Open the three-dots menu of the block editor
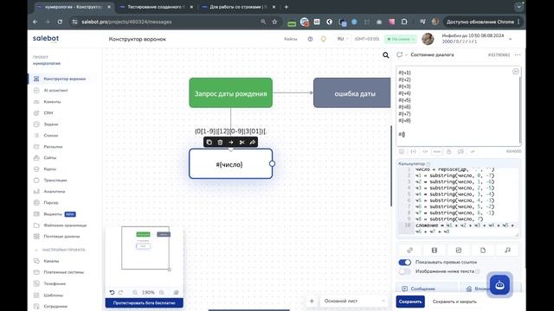The width and height of the screenshot is (554, 311). point(518,55)
